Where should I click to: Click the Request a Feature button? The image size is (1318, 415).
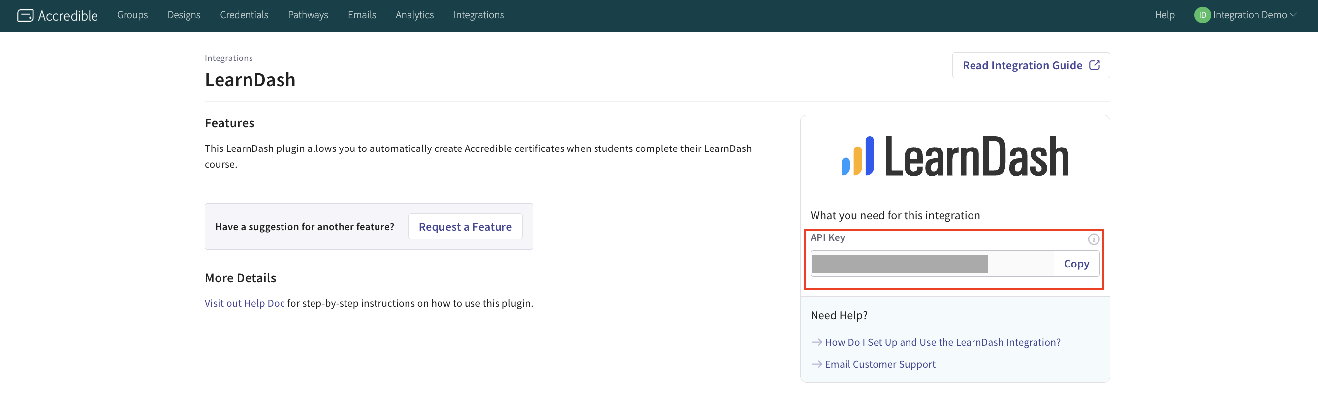click(x=465, y=226)
